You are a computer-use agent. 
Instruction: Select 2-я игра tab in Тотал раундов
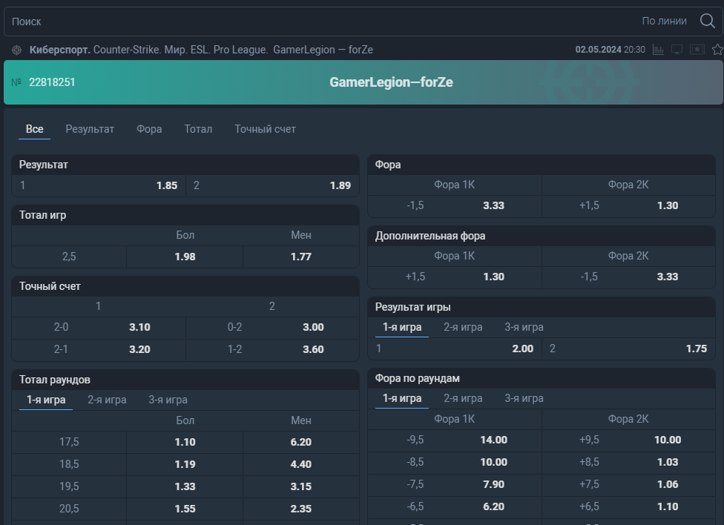[x=107, y=400]
